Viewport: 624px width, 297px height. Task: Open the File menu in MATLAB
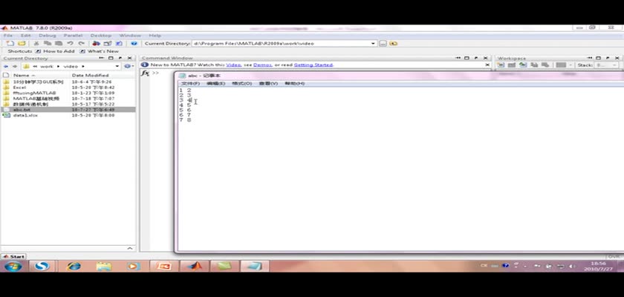(x=7, y=36)
